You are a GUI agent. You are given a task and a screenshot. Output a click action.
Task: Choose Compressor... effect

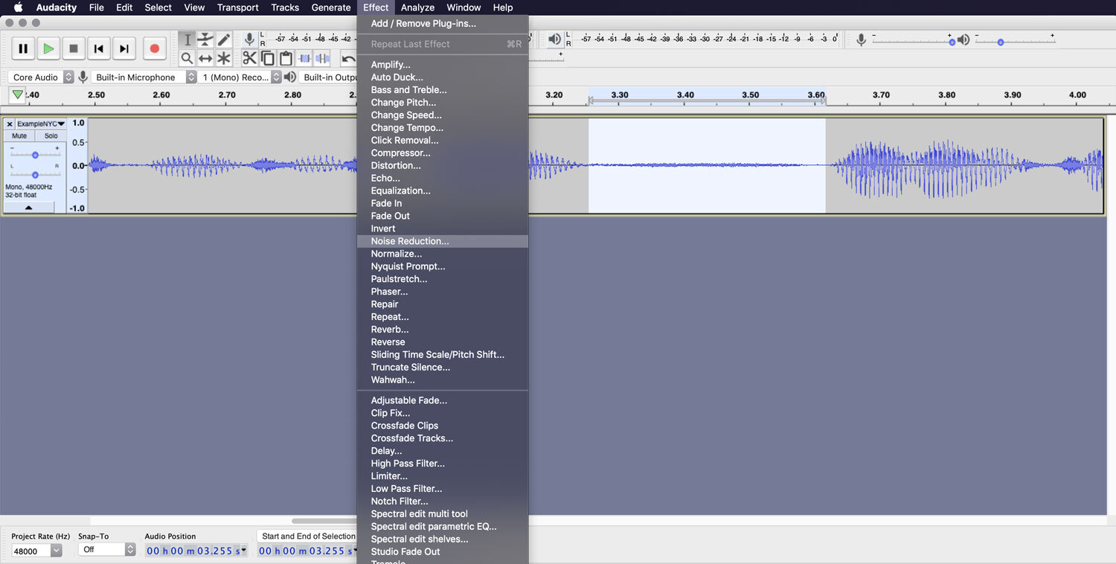443,153
